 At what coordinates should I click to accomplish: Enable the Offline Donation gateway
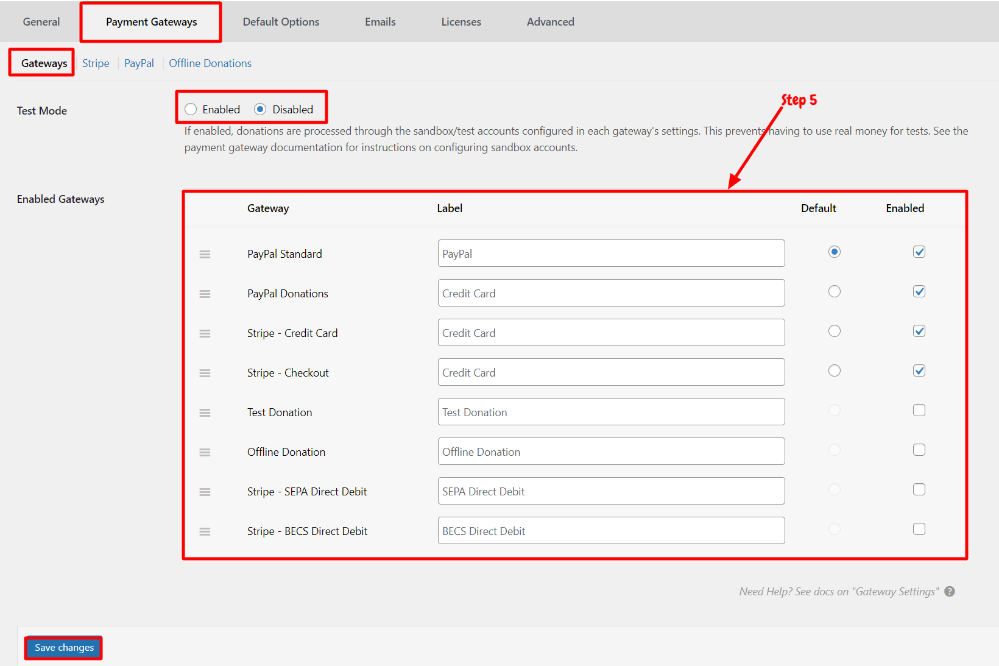coord(919,450)
